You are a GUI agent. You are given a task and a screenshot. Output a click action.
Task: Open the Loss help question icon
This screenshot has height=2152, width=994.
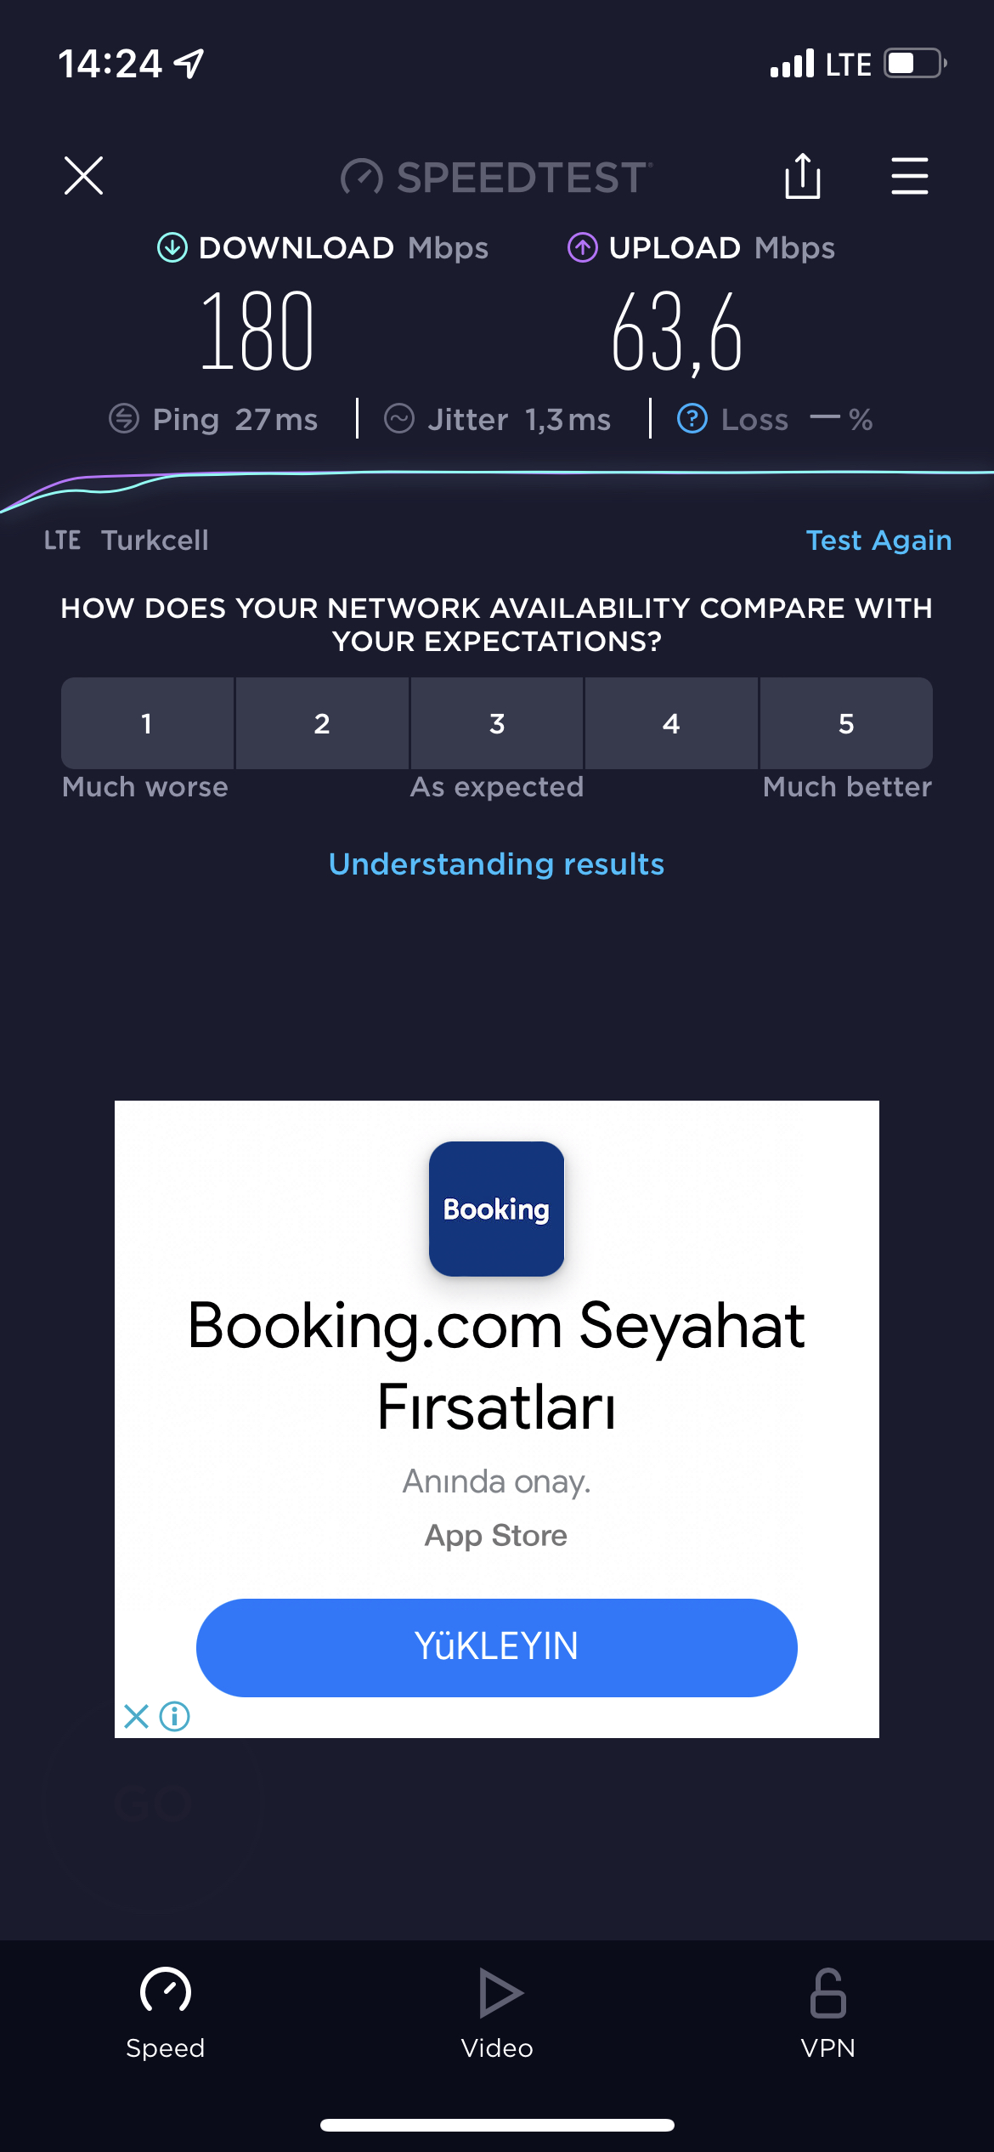coord(692,419)
